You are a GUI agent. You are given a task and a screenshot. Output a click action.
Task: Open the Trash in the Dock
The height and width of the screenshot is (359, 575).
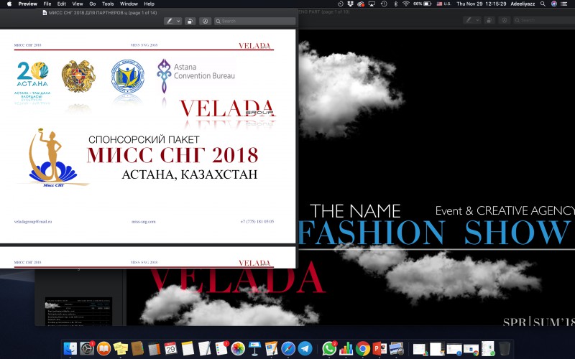tap(505, 348)
